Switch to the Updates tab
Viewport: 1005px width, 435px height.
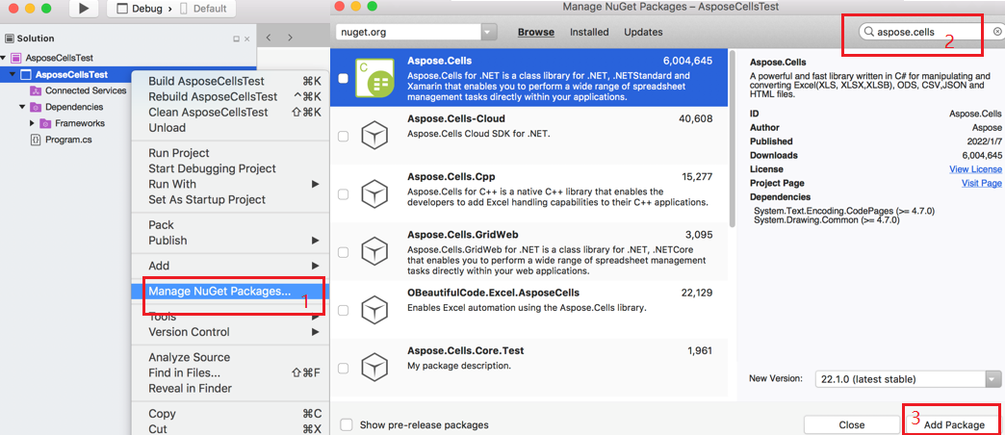coord(643,32)
